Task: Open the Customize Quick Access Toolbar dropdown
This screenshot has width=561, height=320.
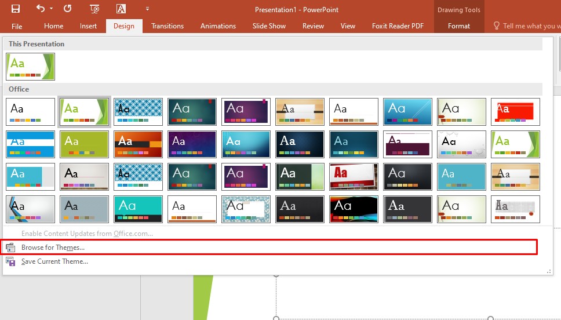Action: pos(147,9)
